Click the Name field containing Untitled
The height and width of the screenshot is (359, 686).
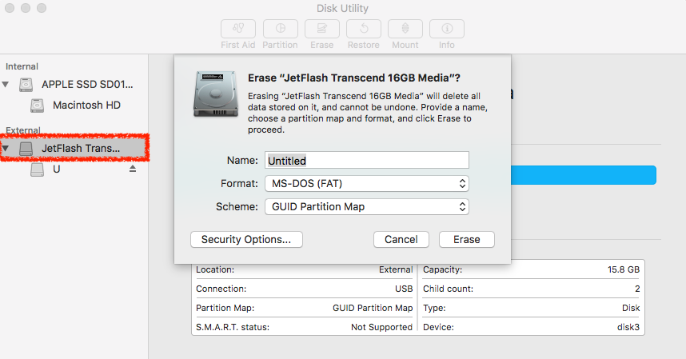367,161
